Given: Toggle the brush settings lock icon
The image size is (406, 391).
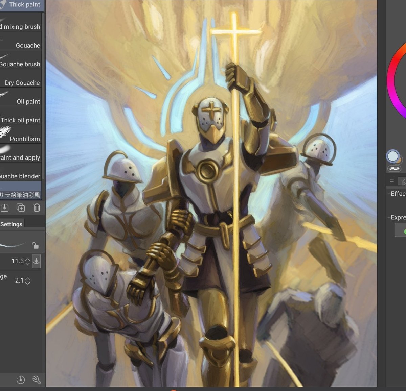Looking at the screenshot, I should (x=35, y=245).
